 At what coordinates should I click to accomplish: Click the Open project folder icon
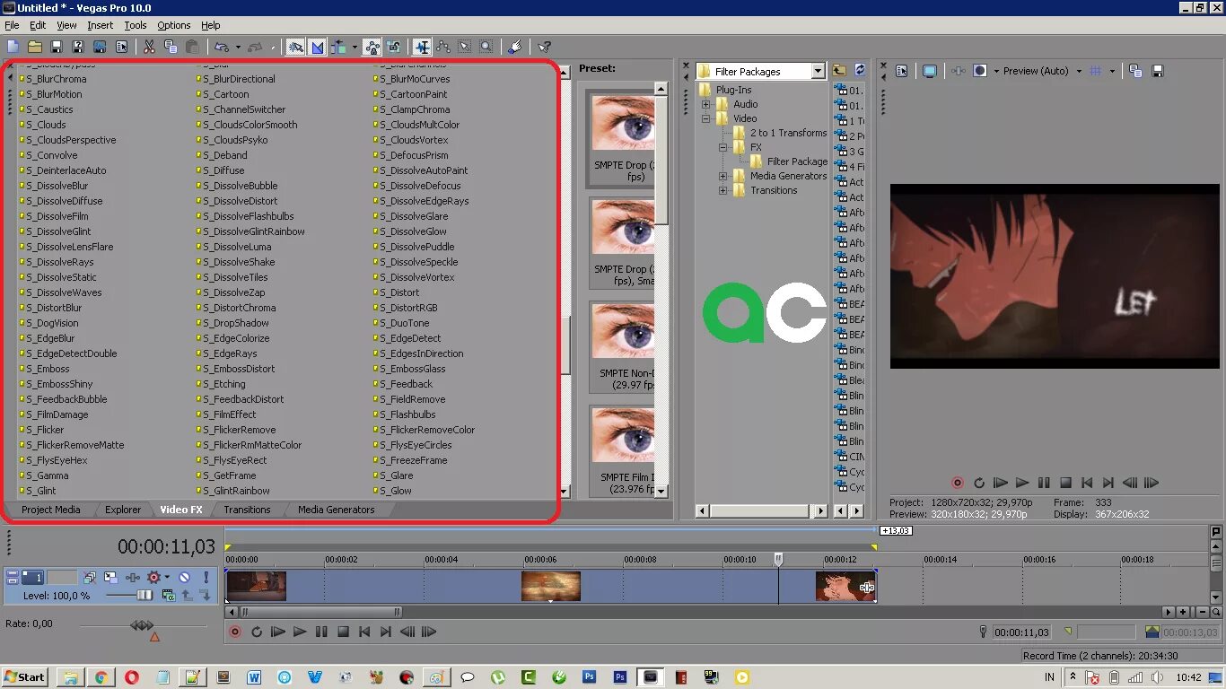point(34,47)
